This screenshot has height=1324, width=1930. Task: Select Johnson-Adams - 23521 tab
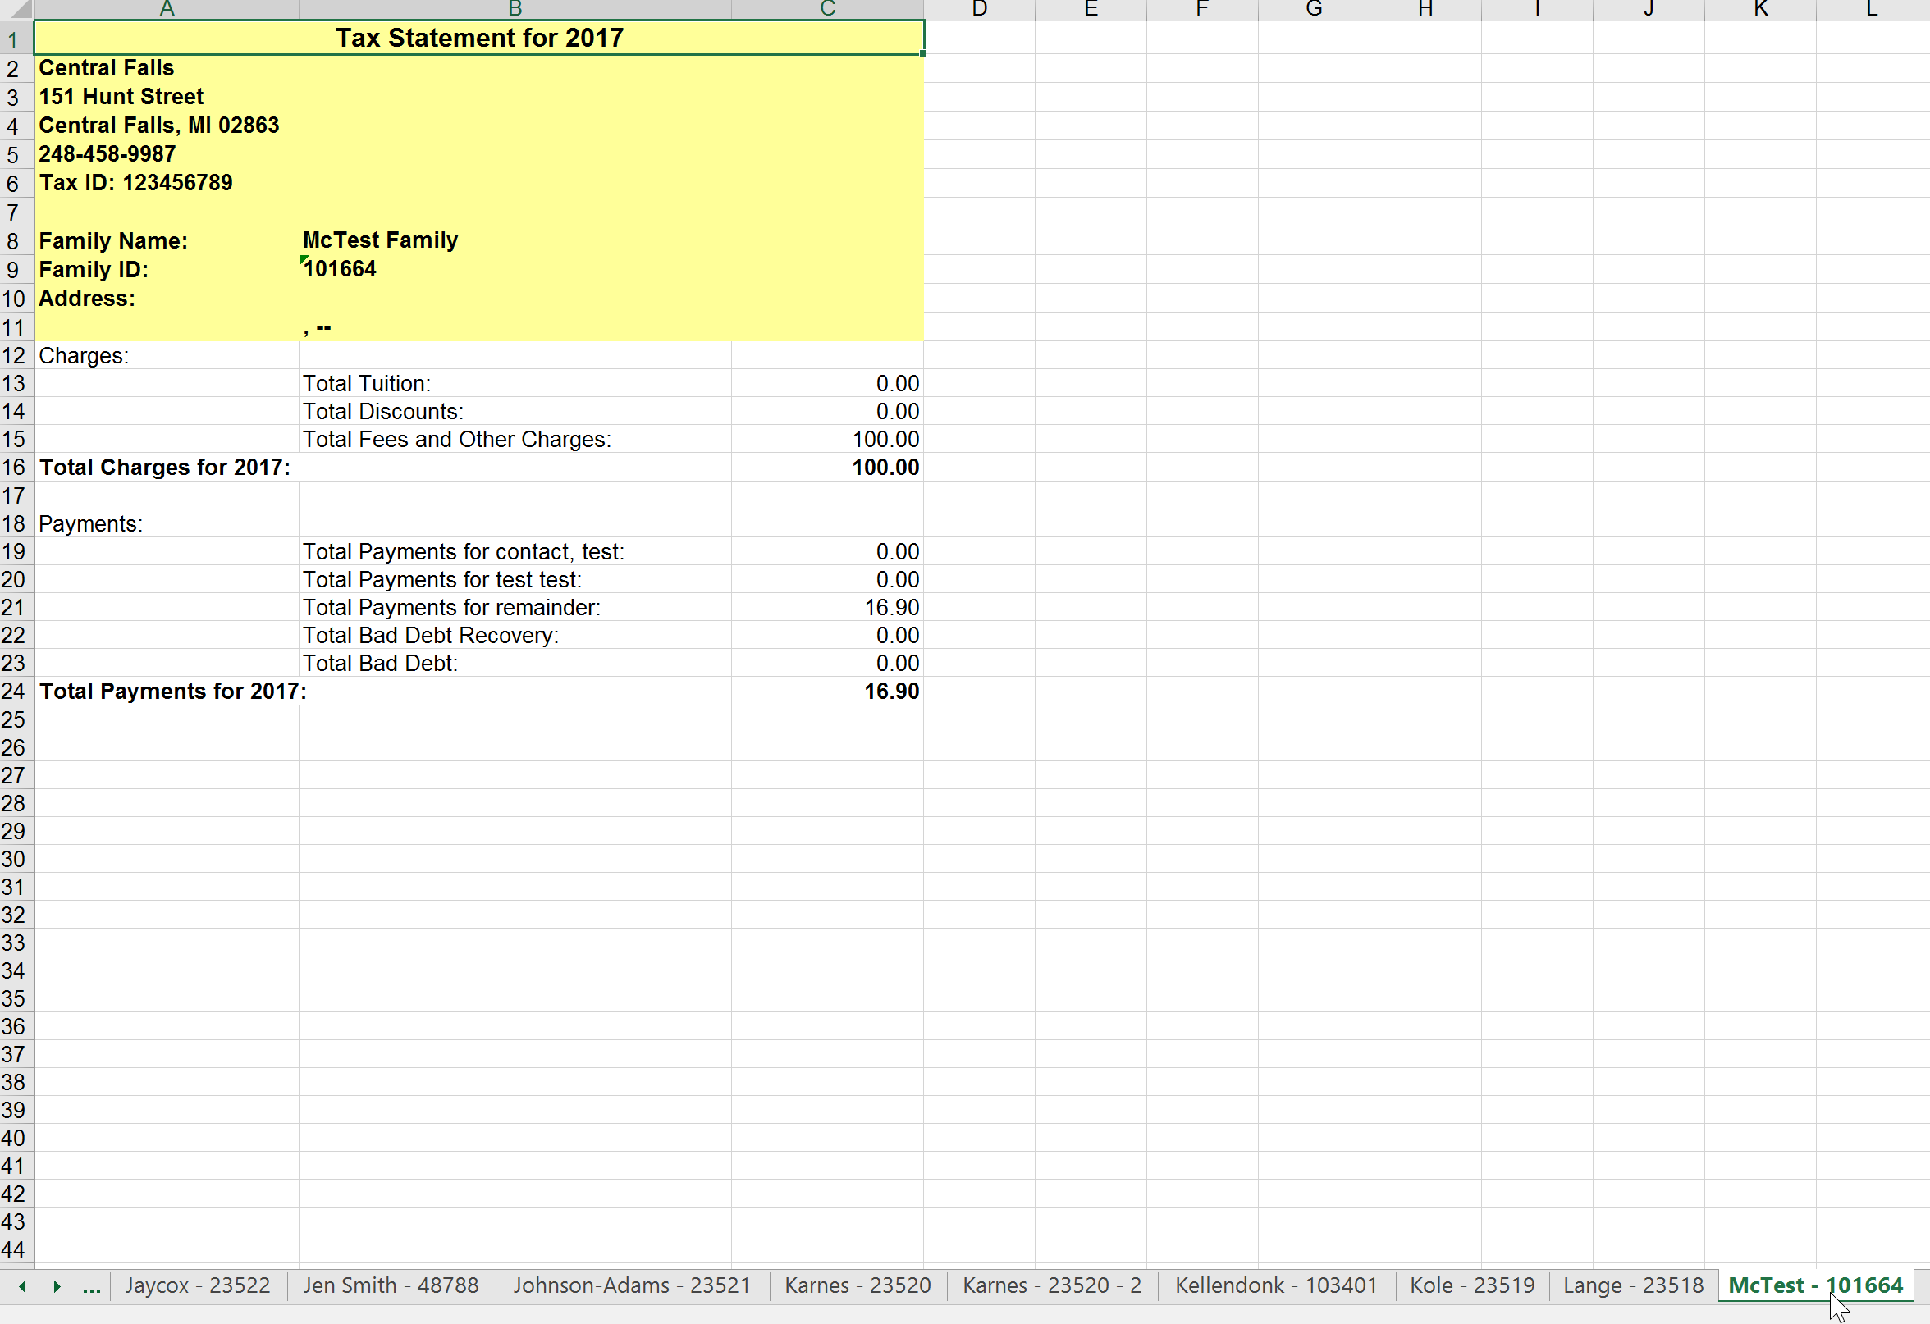tap(631, 1285)
